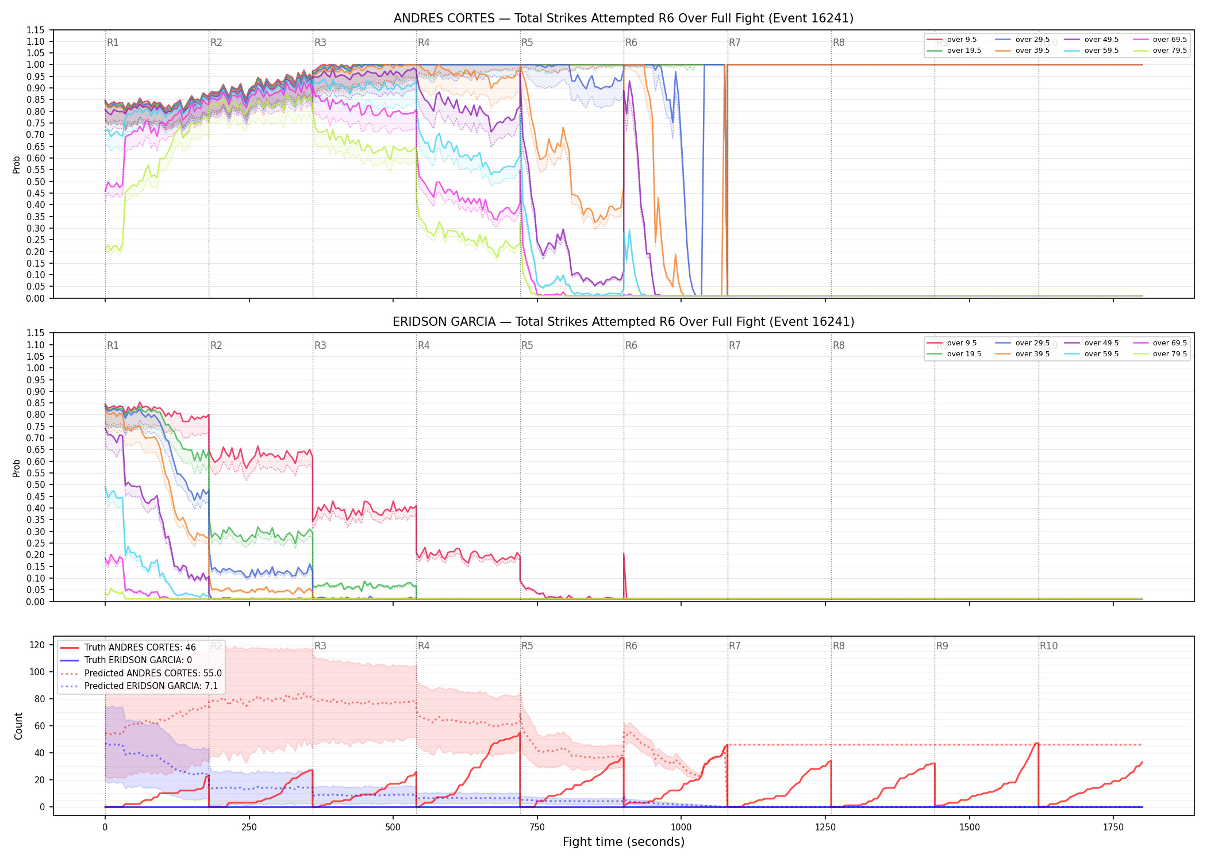Click the R2 marker in Eridson Garcia chart
Screen dimensions: 1207x862
coord(216,345)
